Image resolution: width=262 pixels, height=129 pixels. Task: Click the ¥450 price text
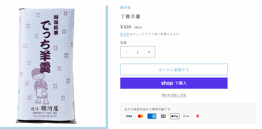click(126, 27)
